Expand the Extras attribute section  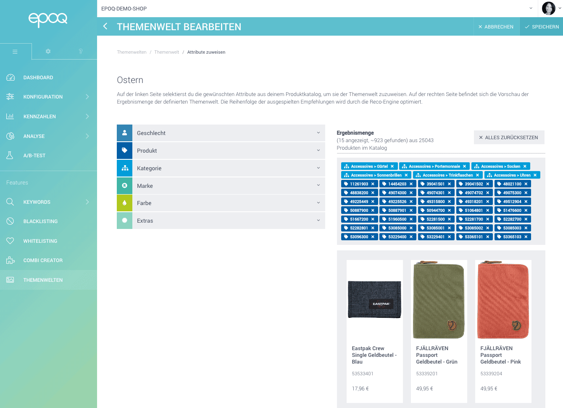tap(318, 221)
